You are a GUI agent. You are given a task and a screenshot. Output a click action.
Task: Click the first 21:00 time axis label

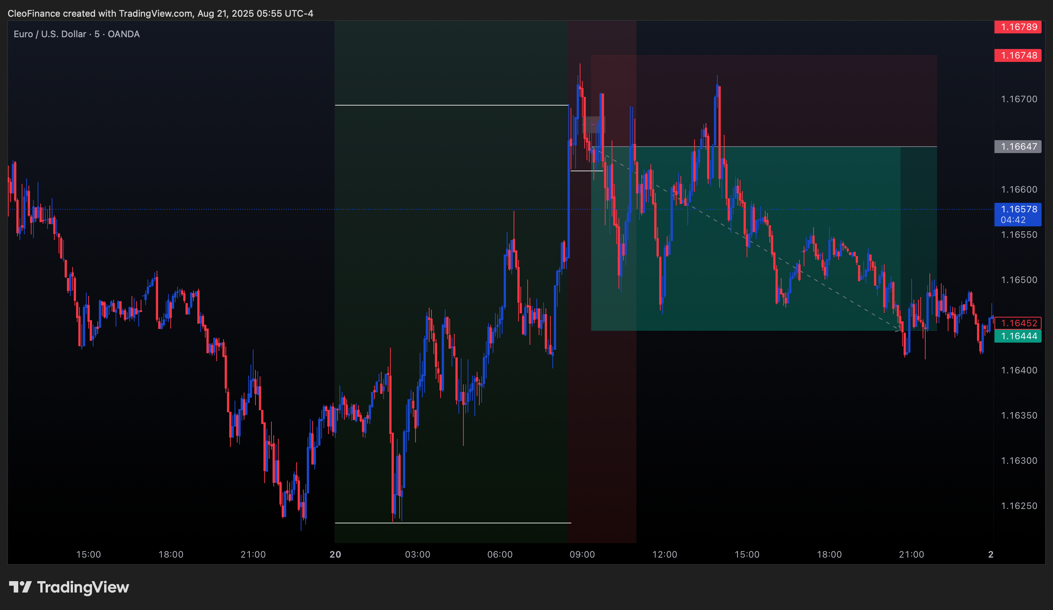tap(253, 555)
